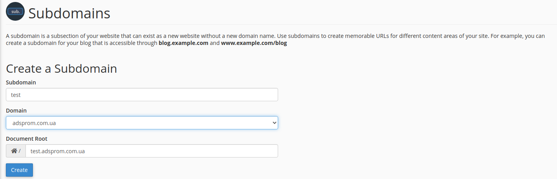The width and height of the screenshot is (557, 179).
Task: Open the adsprom.com.ua Domain dropdown
Action: (x=142, y=123)
